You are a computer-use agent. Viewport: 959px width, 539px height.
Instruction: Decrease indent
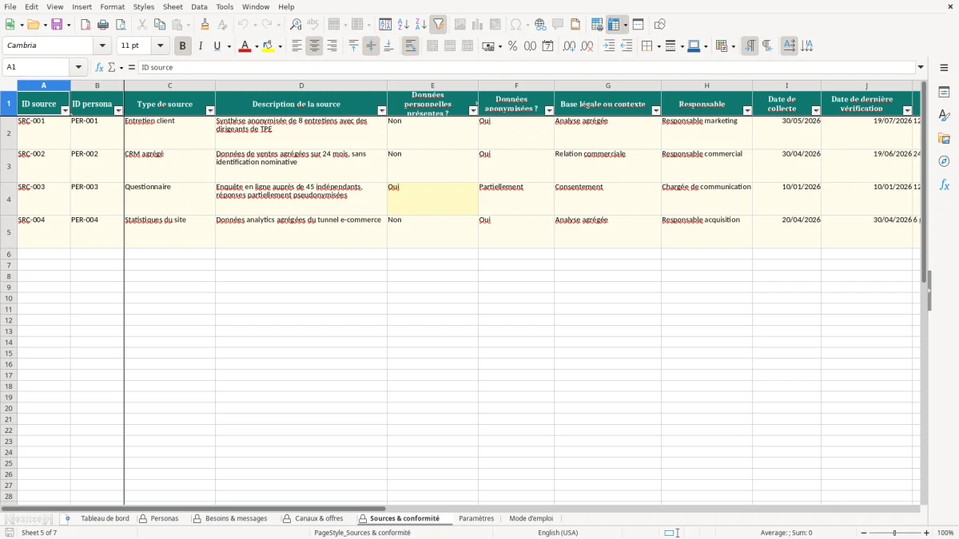click(627, 46)
